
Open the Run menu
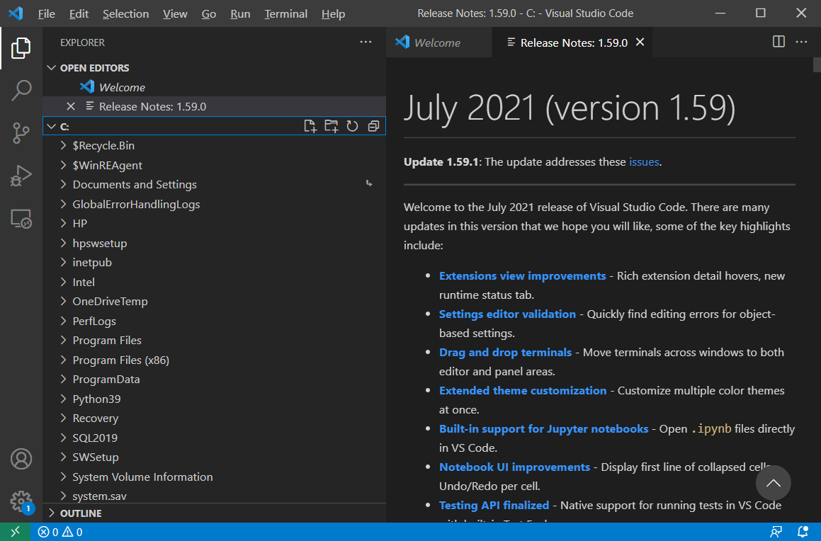click(x=240, y=13)
